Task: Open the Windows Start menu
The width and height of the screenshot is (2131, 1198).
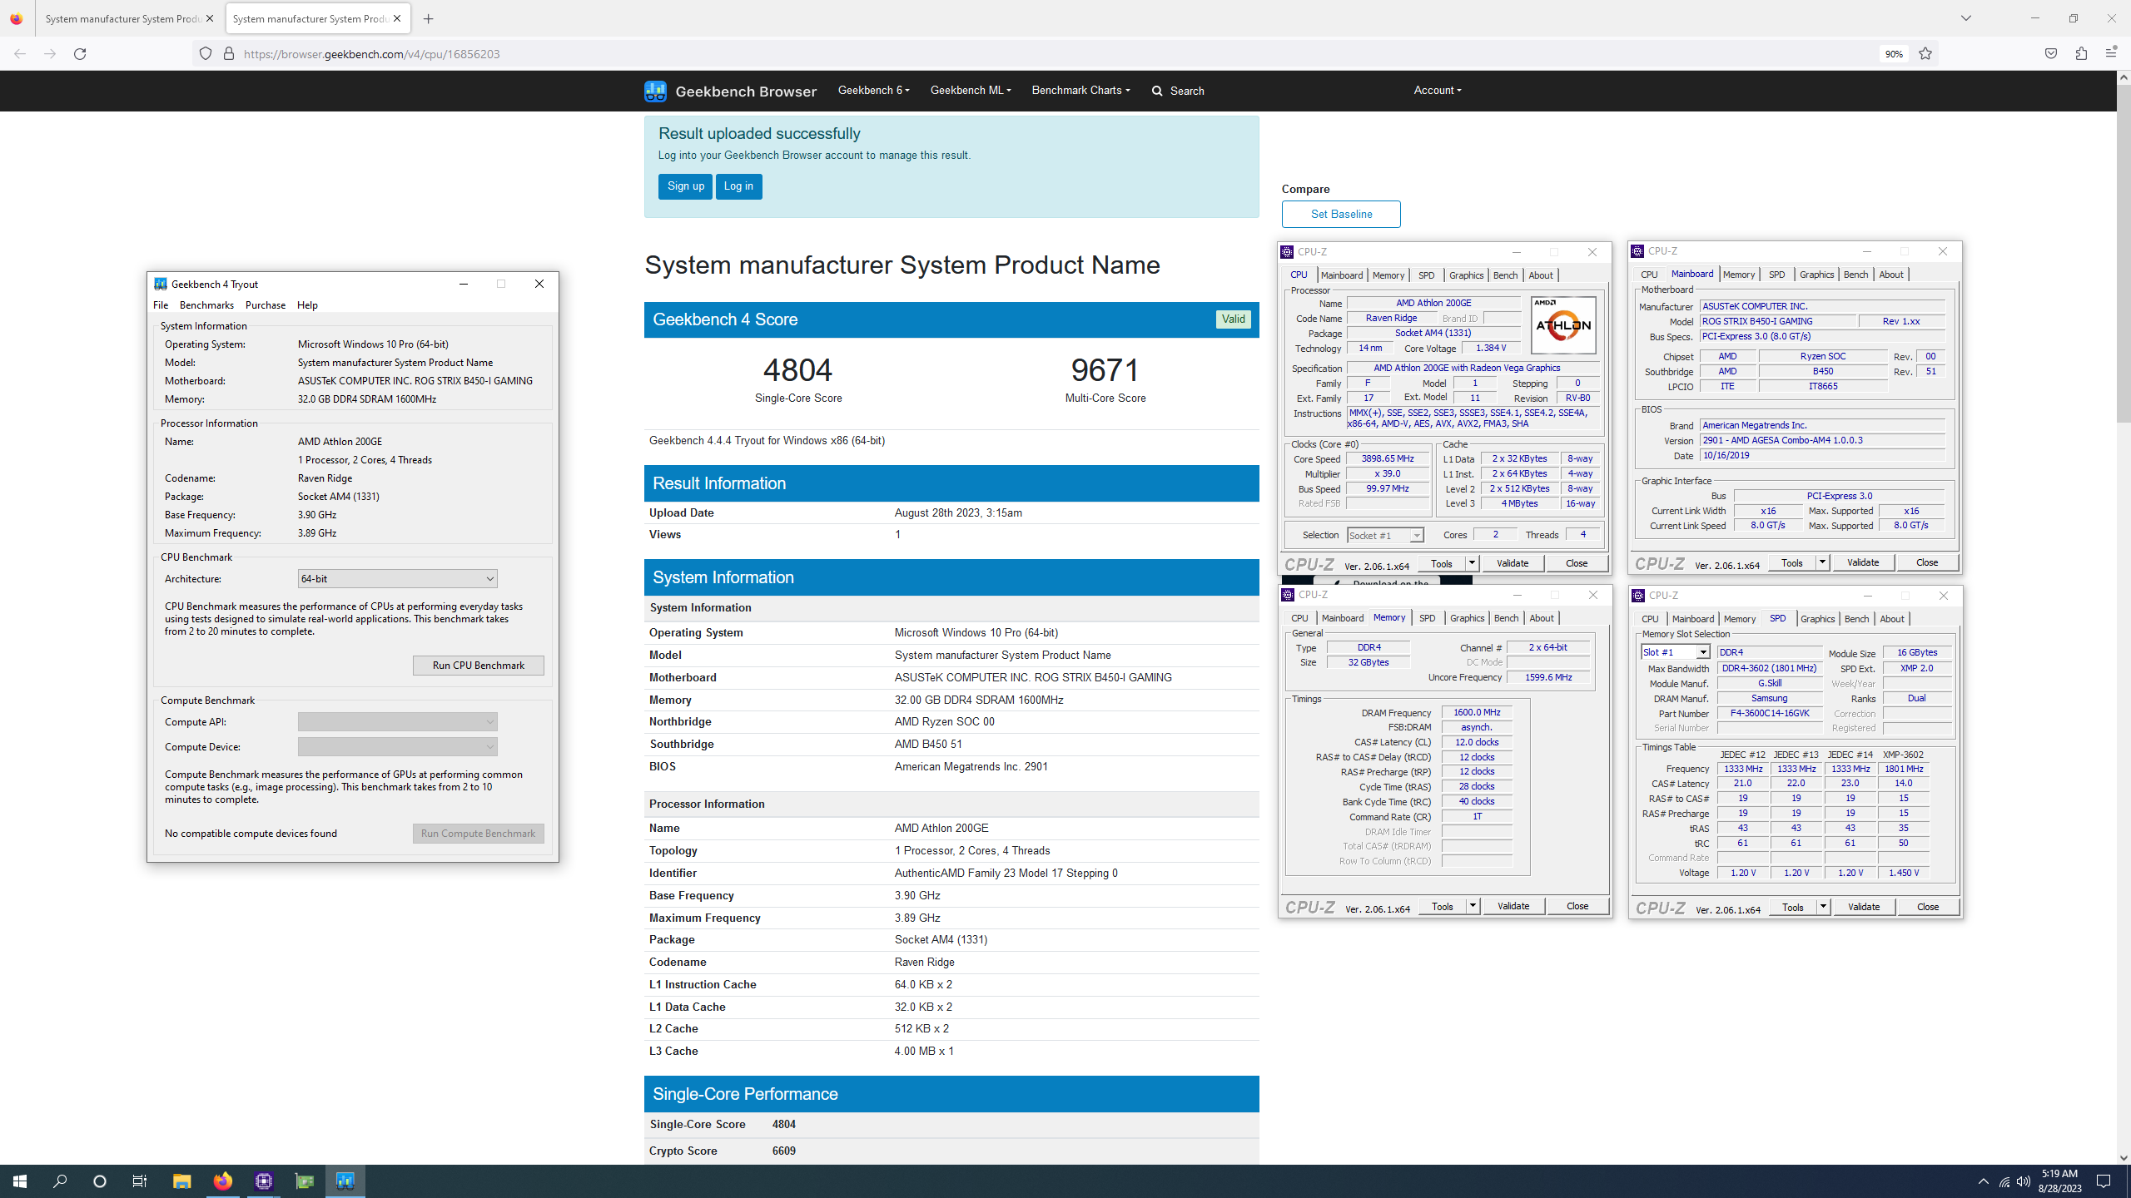Action: 20,1181
